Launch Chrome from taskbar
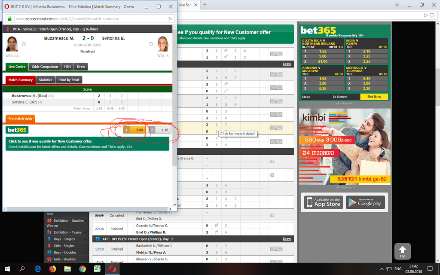The image size is (440, 275). pos(82,269)
